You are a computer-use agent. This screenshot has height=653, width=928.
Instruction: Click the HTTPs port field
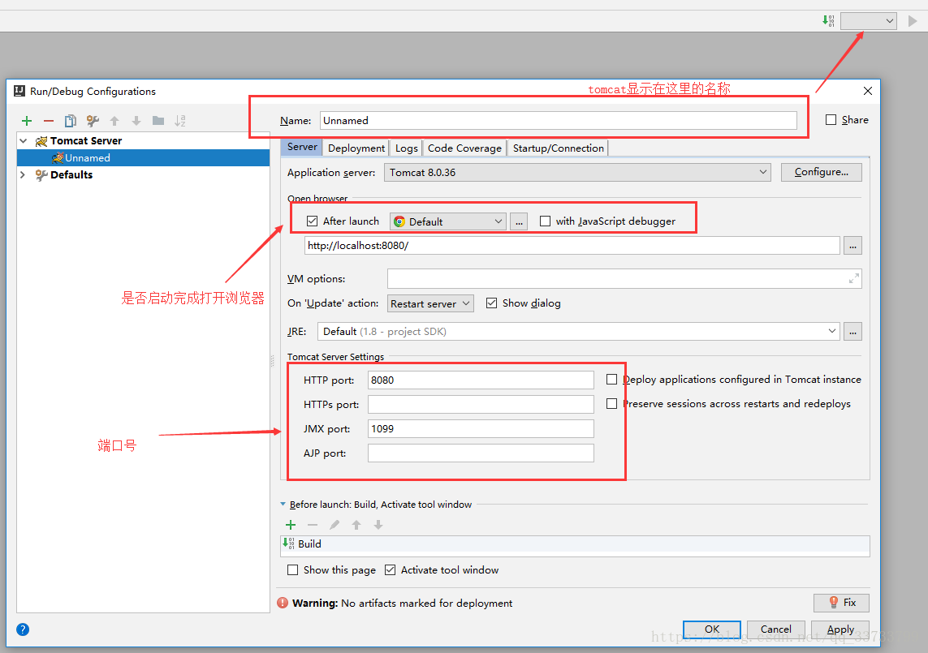(481, 405)
